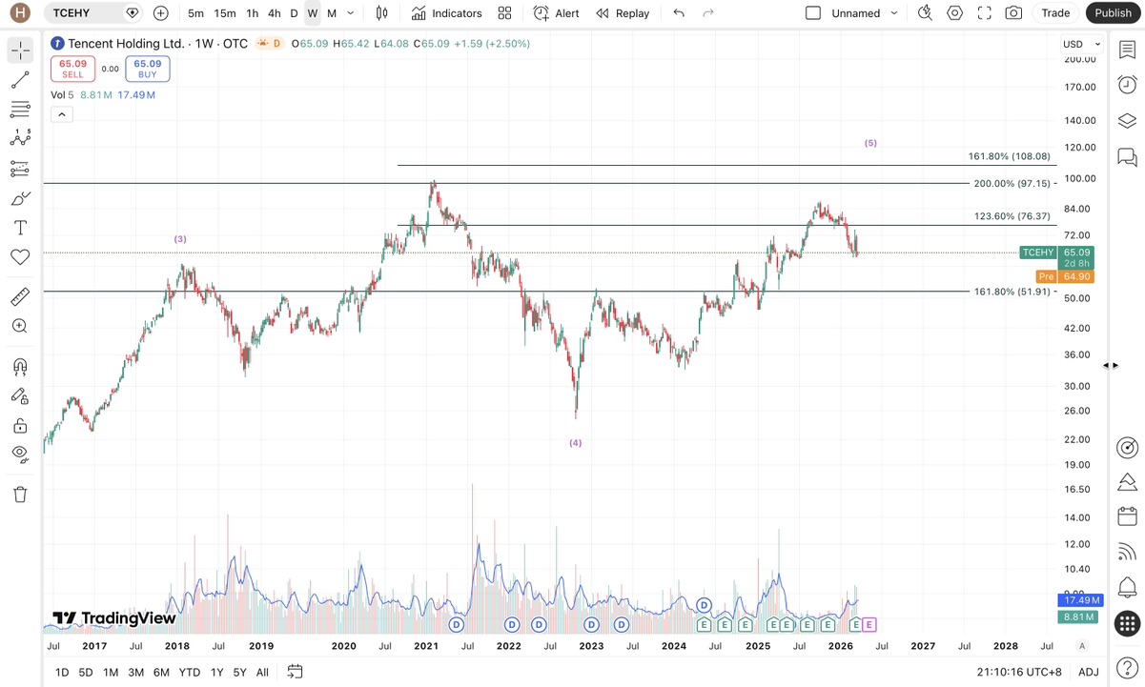Select the 4h timeframe

(x=274, y=13)
